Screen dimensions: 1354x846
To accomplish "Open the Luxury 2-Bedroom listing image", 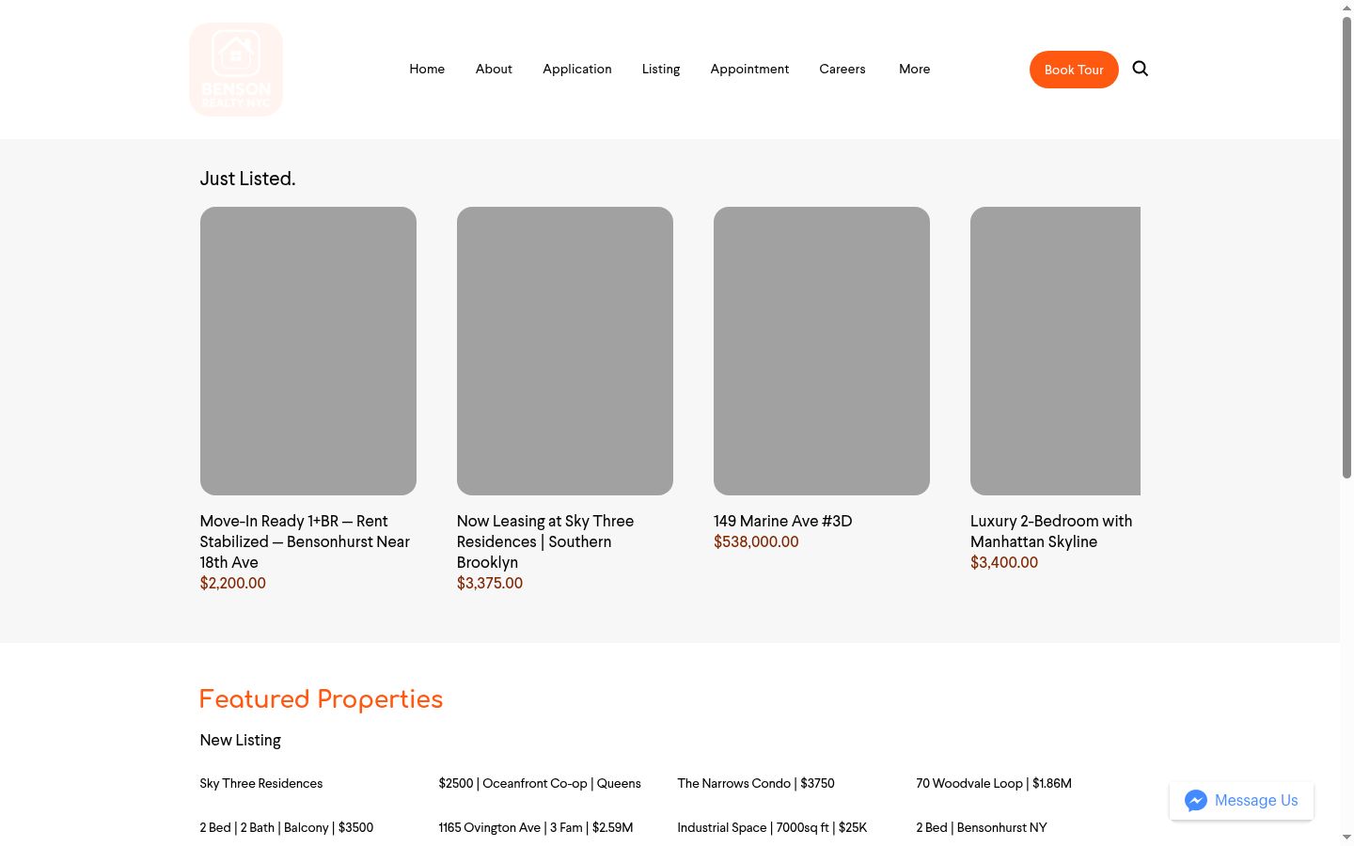I will coord(1055,351).
